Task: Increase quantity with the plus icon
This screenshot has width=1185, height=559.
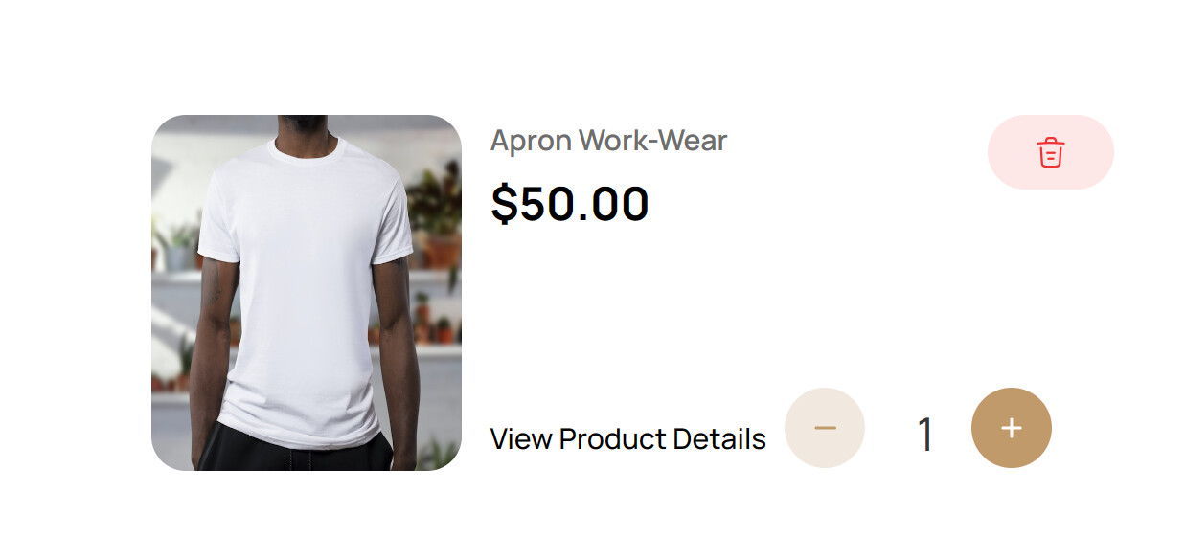Action: click(x=1012, y=428)
